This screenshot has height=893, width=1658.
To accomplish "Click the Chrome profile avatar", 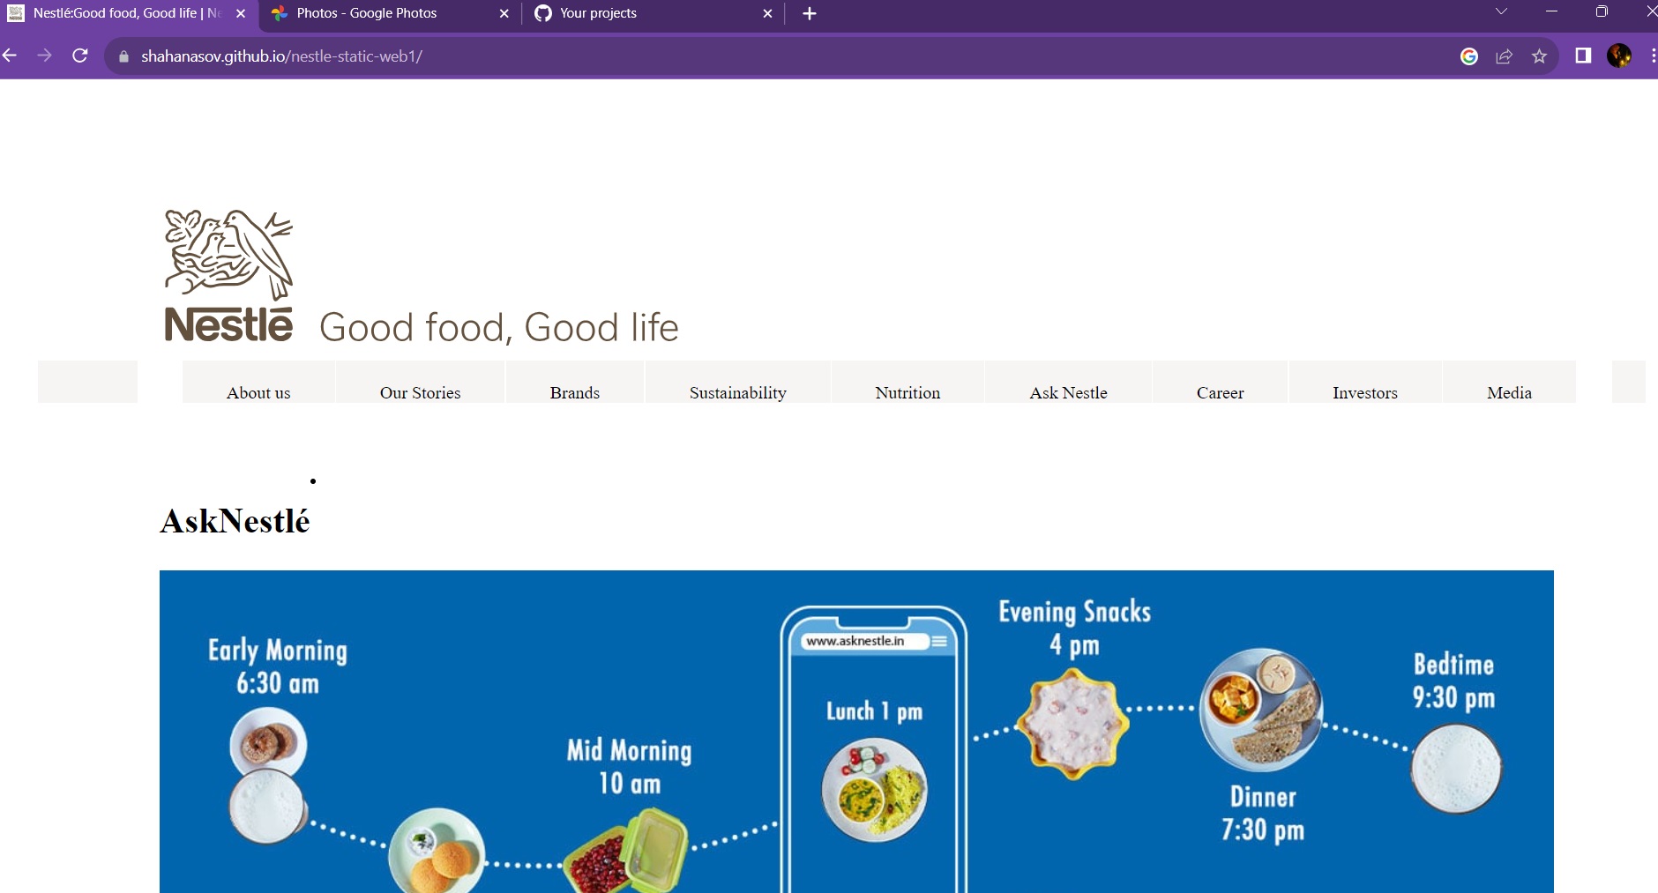I will (1620, 56).
